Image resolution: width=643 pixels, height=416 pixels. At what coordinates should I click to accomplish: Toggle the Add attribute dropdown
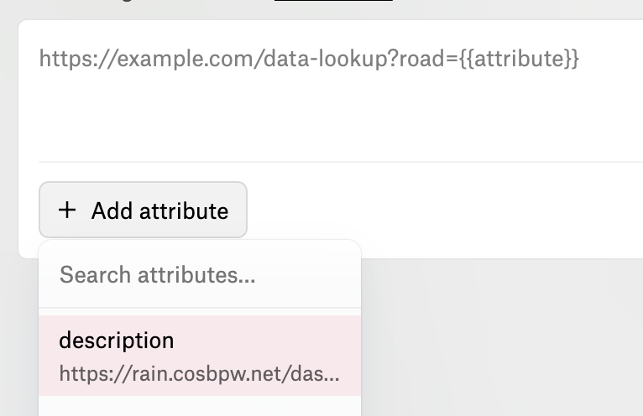pyautogui.click(x=143, y=210)
